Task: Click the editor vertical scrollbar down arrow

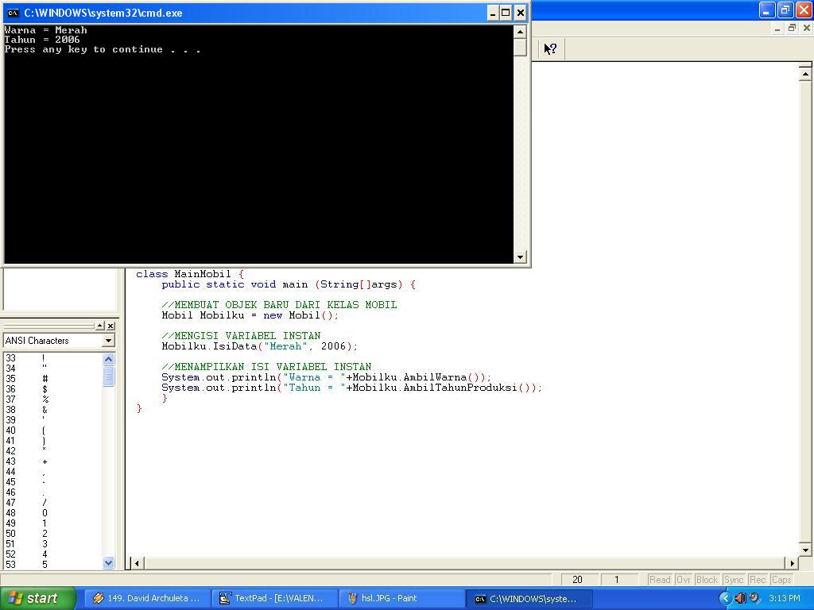Action: pyautogui.click(x=805, y=550)
